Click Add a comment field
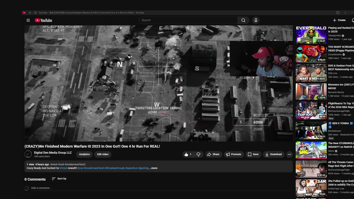 pos(160,188)
